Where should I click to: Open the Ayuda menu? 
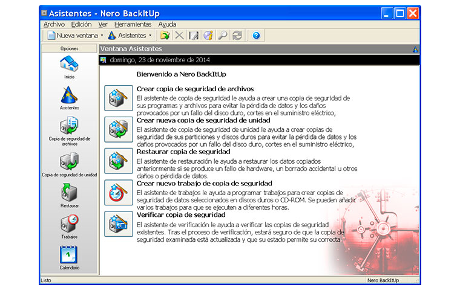pyautogui.click(x=167, y=24)
